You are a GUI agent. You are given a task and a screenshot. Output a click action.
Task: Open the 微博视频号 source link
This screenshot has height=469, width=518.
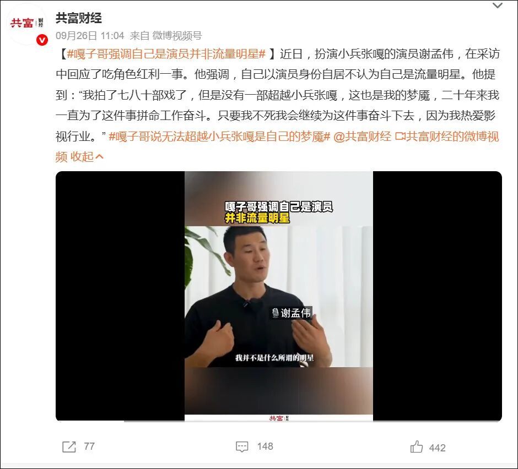coord(177,36)
